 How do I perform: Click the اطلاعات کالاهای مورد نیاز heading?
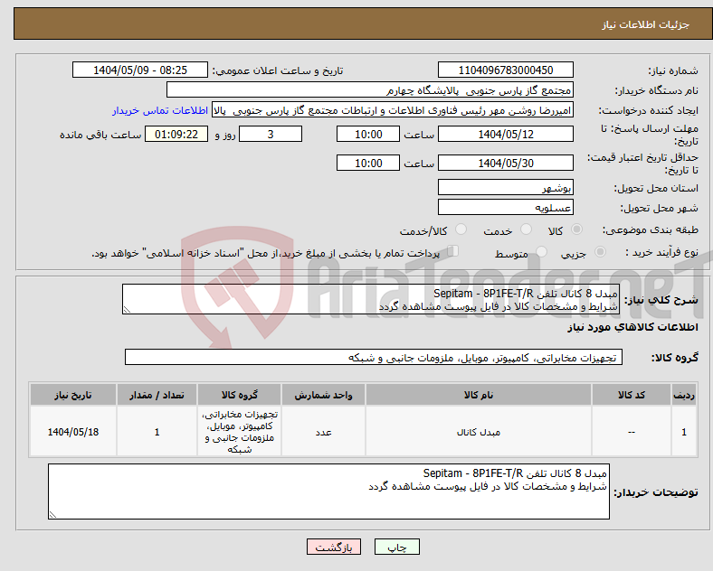632,327
